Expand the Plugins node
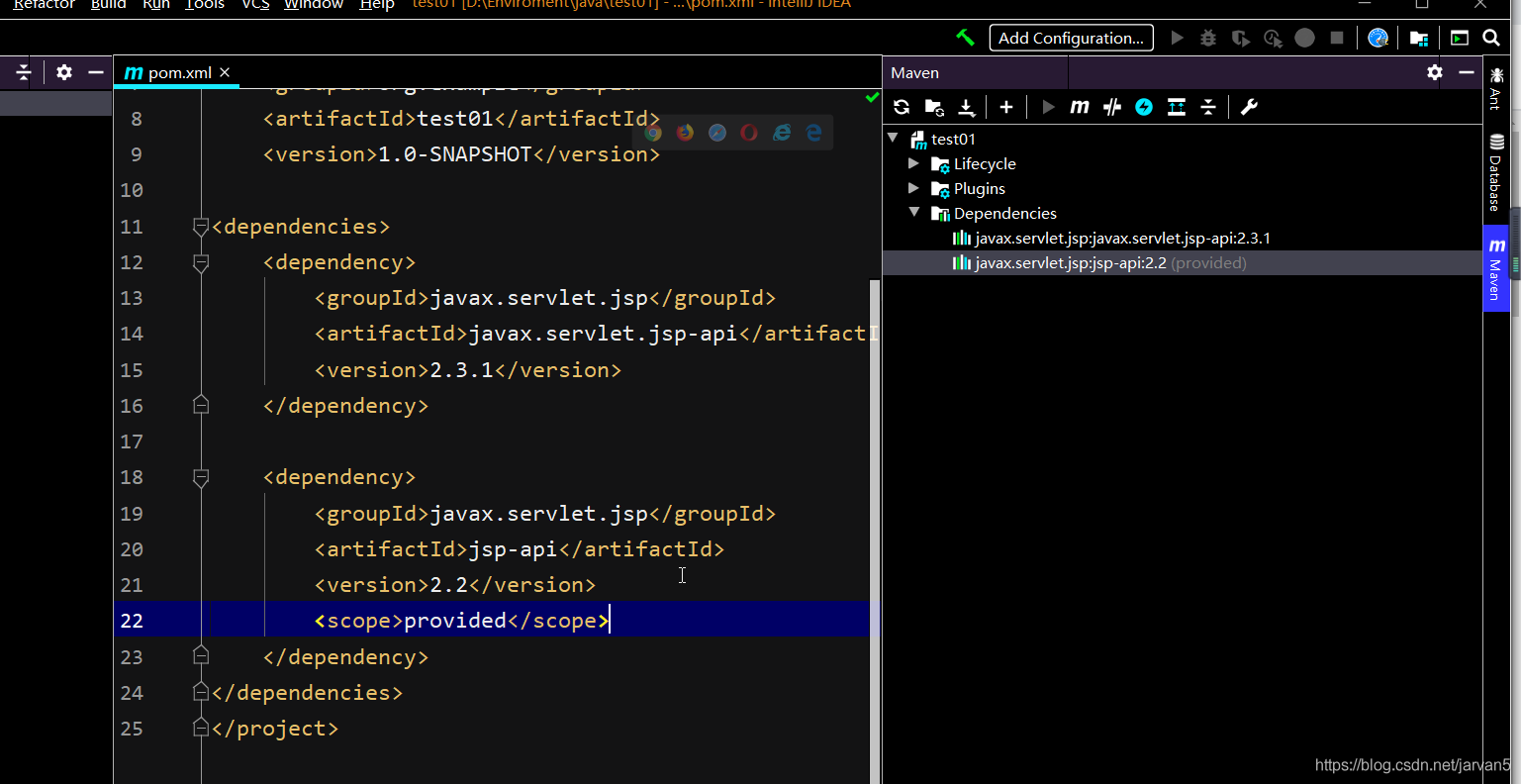1521x784 pixels. pos(913,188)
